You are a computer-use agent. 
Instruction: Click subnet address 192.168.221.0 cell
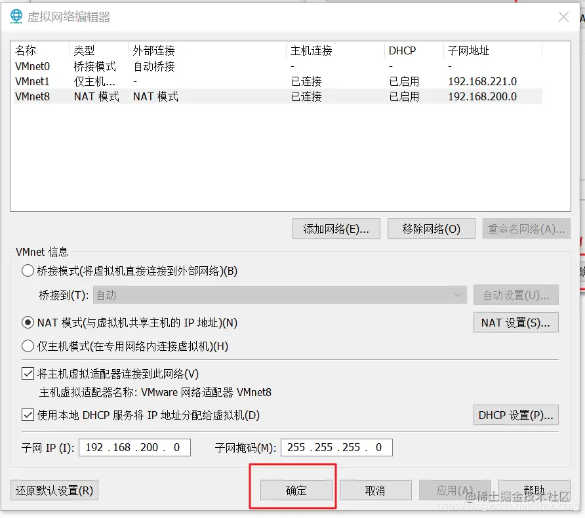pyautogui.click(x=483, y=81)
